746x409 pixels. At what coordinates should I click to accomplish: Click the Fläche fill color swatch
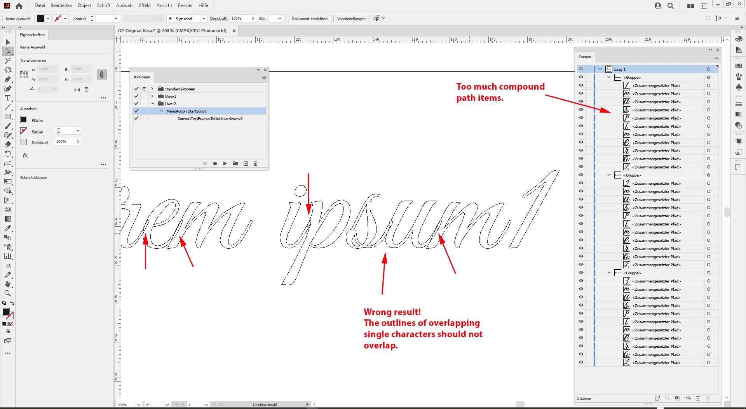point(24,120)
